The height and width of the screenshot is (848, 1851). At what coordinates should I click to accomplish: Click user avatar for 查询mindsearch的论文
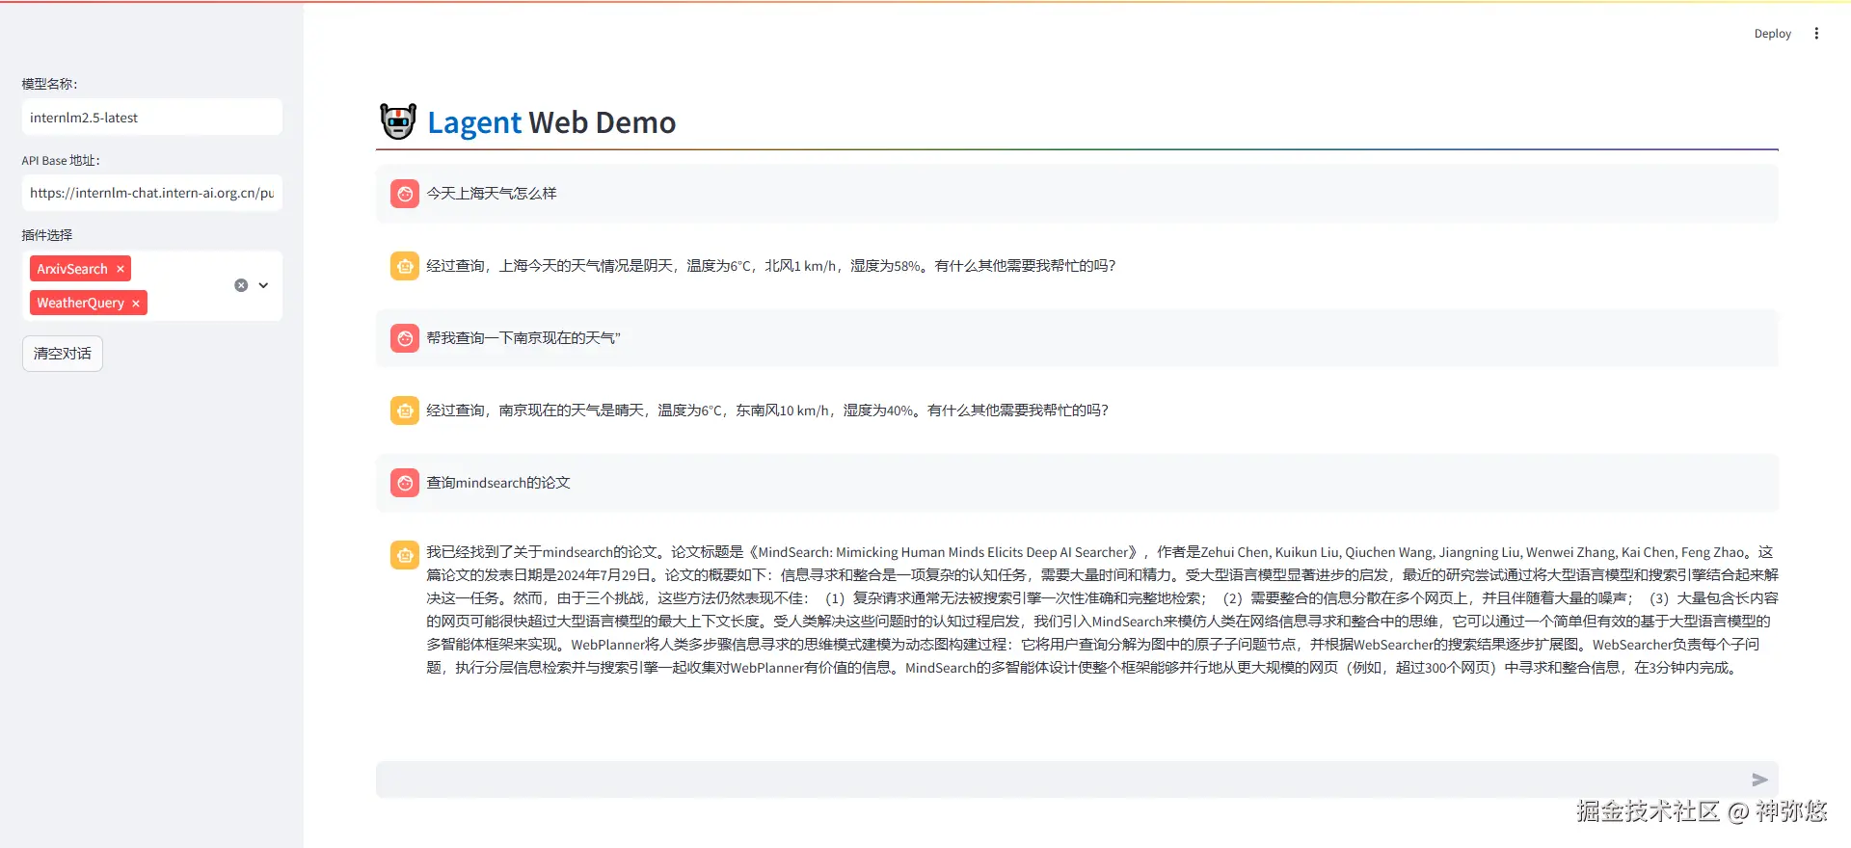pos(405,483)
